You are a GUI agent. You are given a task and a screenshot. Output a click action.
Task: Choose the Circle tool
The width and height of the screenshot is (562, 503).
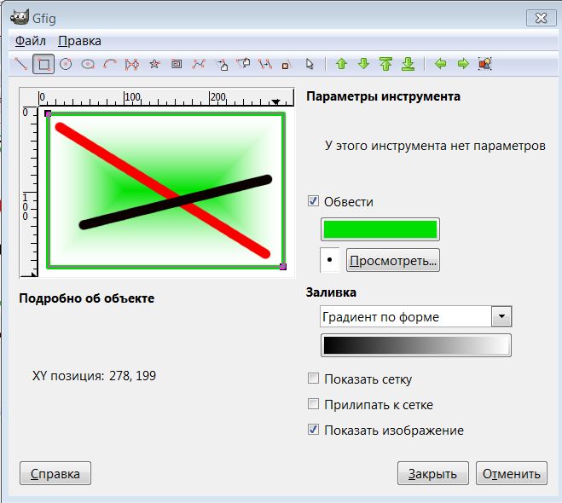[66, 64]
